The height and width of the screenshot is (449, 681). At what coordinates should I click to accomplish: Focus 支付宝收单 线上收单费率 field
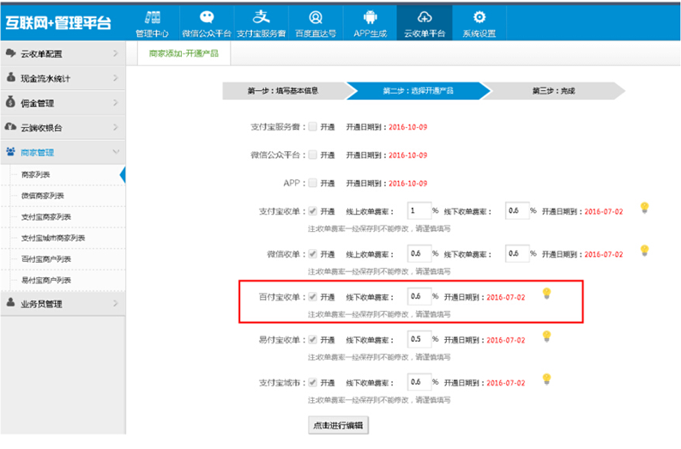(x=419, y=211)
